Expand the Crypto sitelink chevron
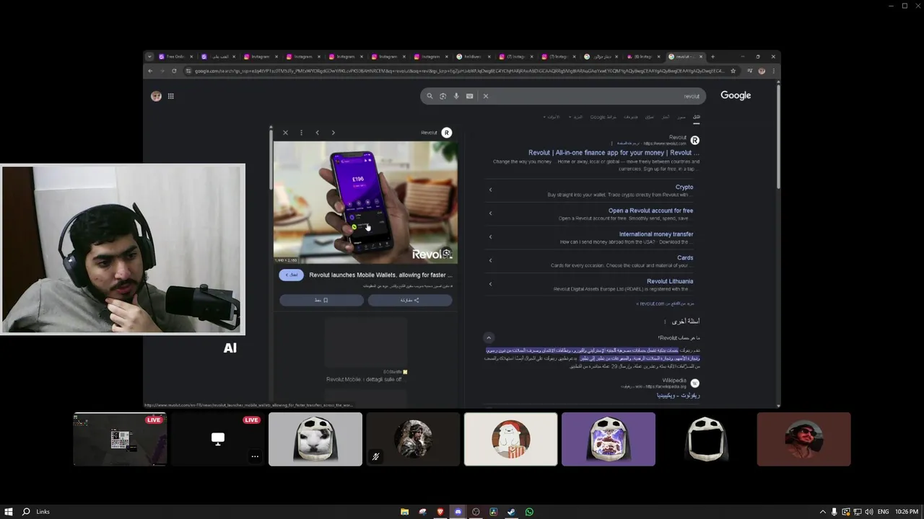This screenshot has height=519, width=924. (x=490, y=190)
